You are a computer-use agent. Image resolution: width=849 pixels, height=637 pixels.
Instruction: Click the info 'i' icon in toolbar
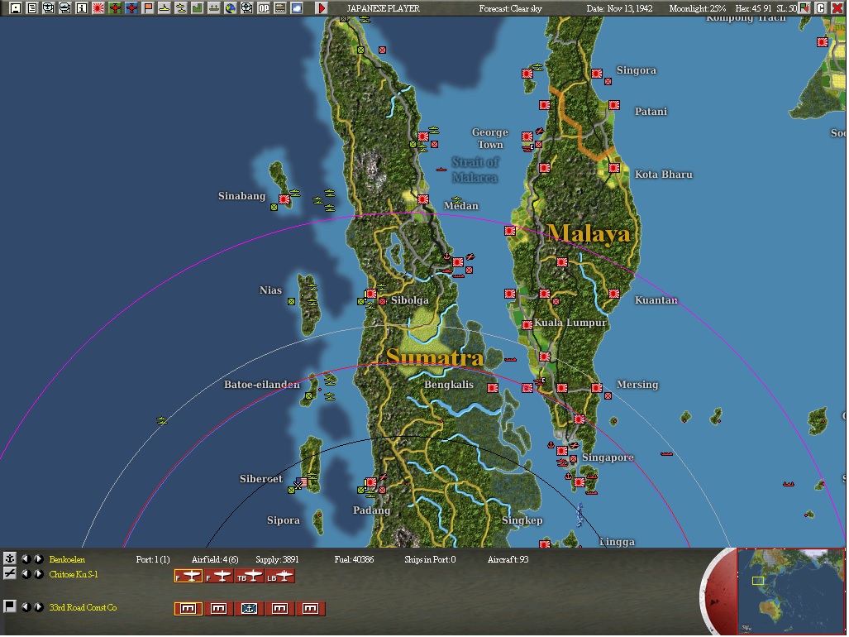coord(82,8)
